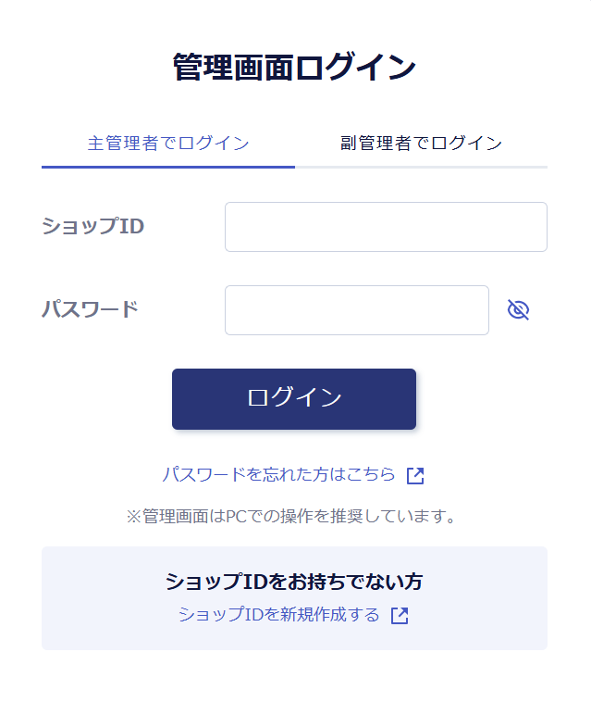Image resolution: width=591 pixels, height=702 pixels.
Task: Click the パスワード field label
Action: pos(90,309)
